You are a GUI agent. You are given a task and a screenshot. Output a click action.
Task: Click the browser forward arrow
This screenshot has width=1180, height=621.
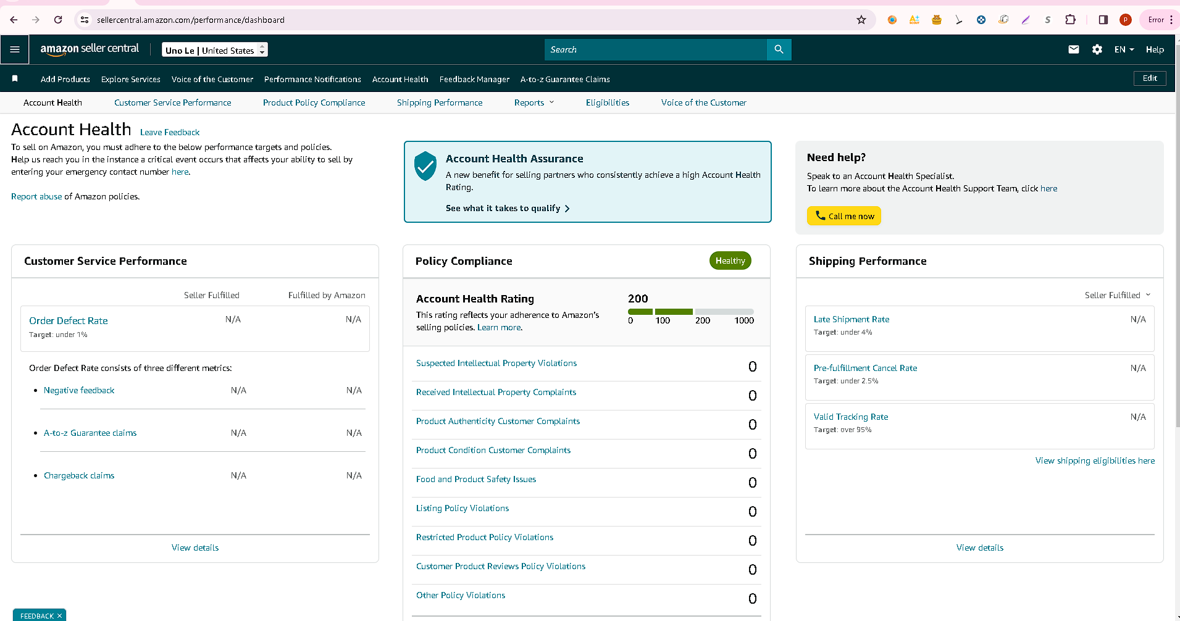[36, 20]
